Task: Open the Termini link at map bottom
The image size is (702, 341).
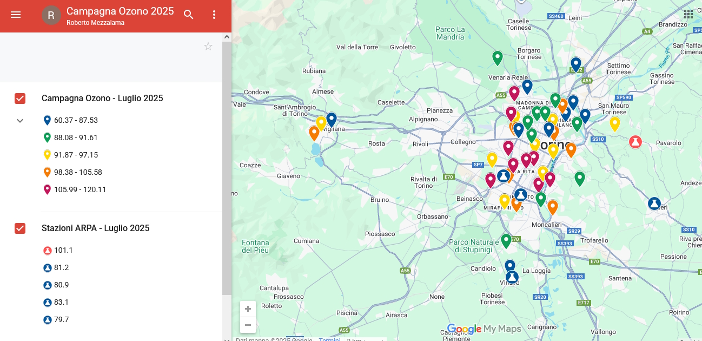Action: pos(329,339)
